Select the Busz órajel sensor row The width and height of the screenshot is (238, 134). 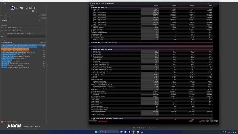click(151, 26)
